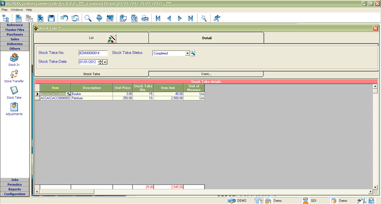Click the Refresh toolbar icon
This screenshot has height=204, width=381.
[75, 18]
